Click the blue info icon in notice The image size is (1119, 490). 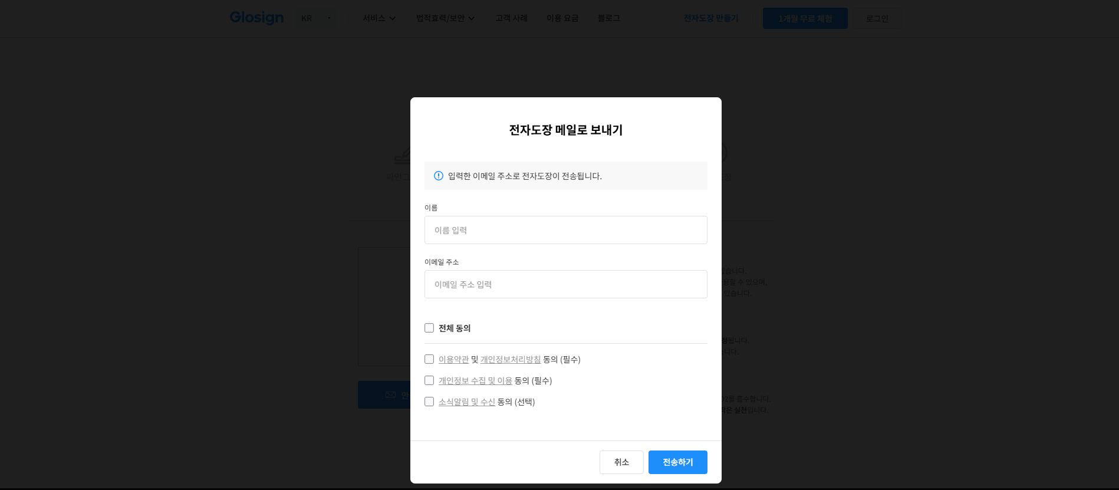[439, 176]
